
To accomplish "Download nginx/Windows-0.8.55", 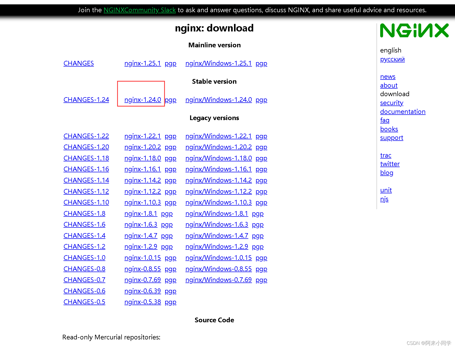I will (219, 269).
